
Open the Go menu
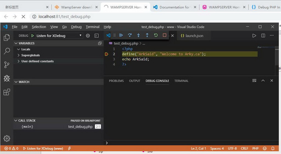tap(64, 27)
